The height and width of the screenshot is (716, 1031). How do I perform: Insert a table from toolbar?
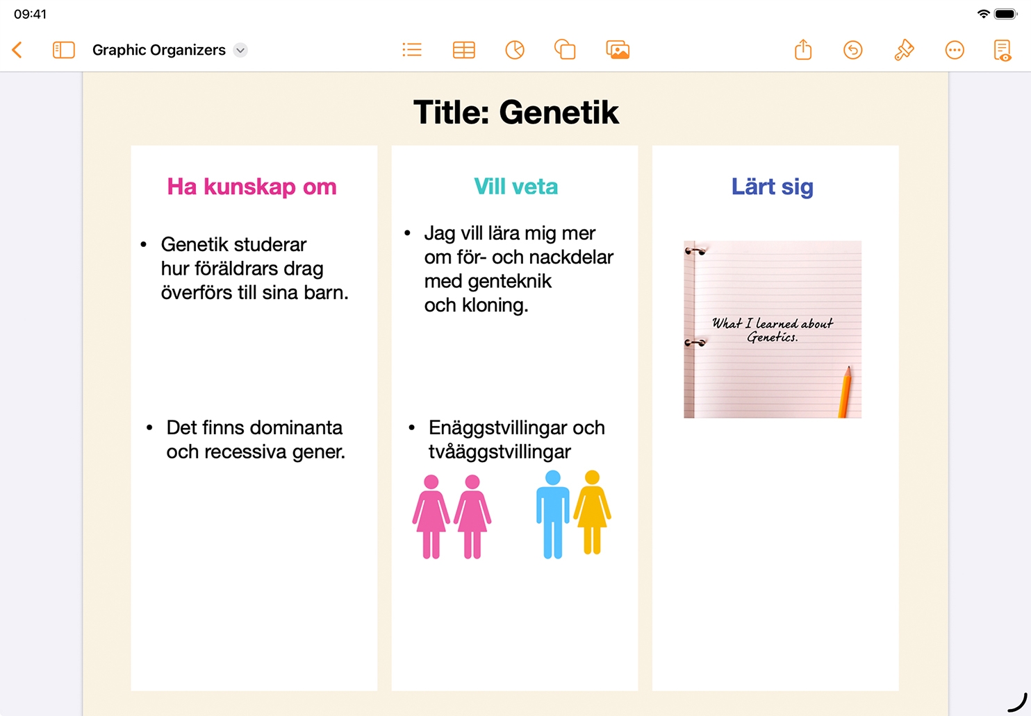point(463,50)
